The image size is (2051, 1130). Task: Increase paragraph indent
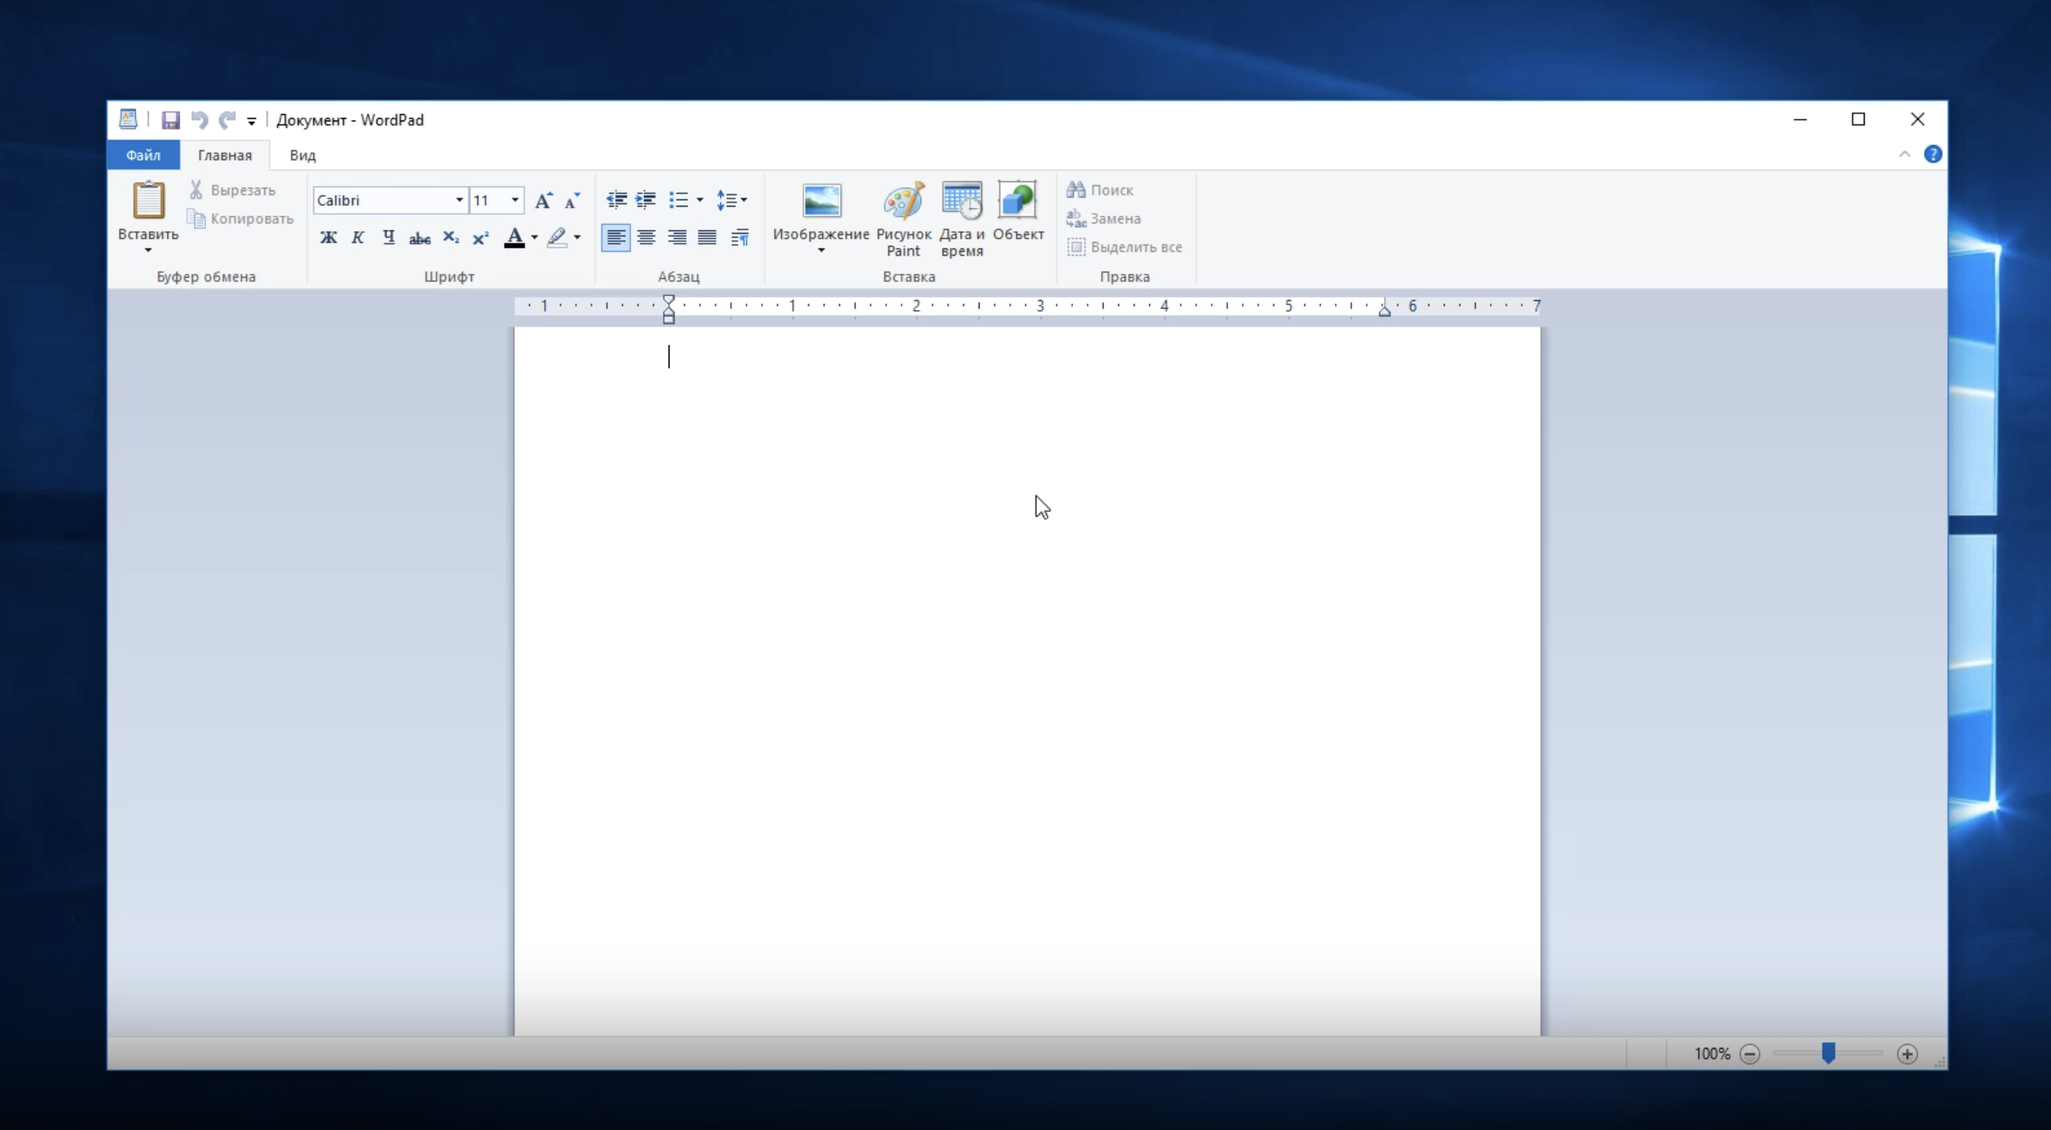point(646,200)
